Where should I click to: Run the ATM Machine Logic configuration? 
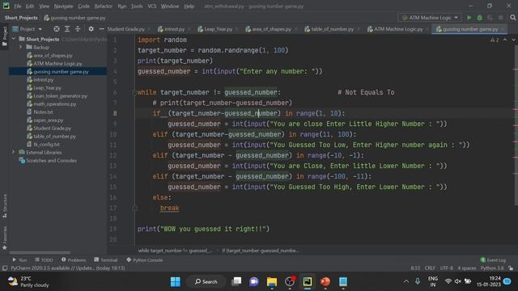[469, 18]
